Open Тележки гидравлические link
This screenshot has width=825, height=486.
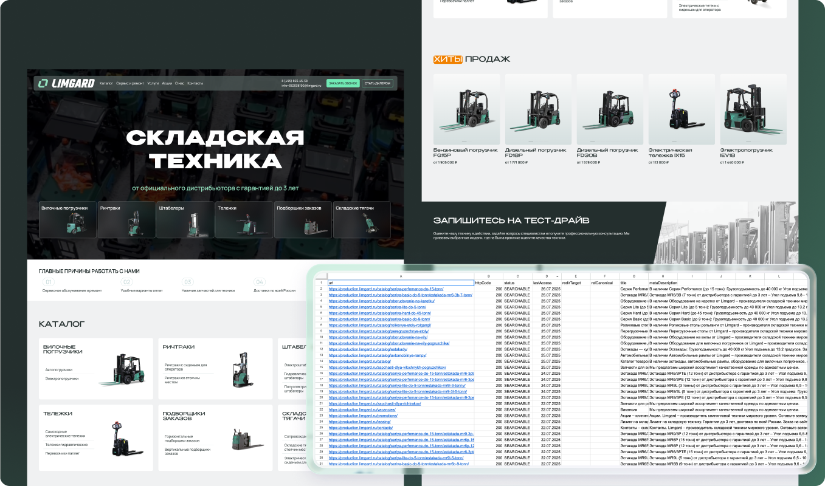point(66,444)
